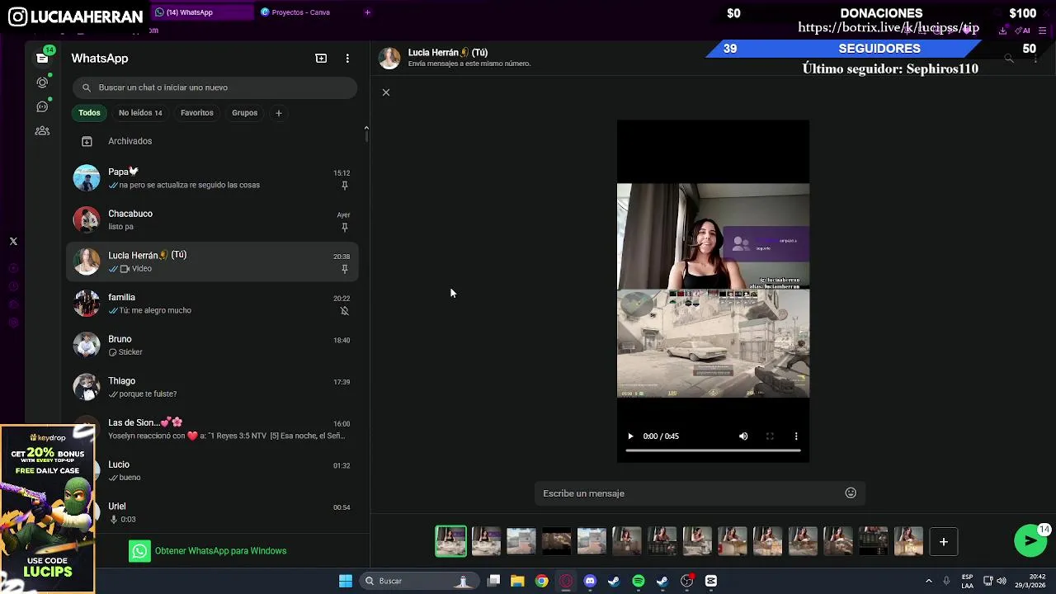Open the Lucio chat

[212, 470]
